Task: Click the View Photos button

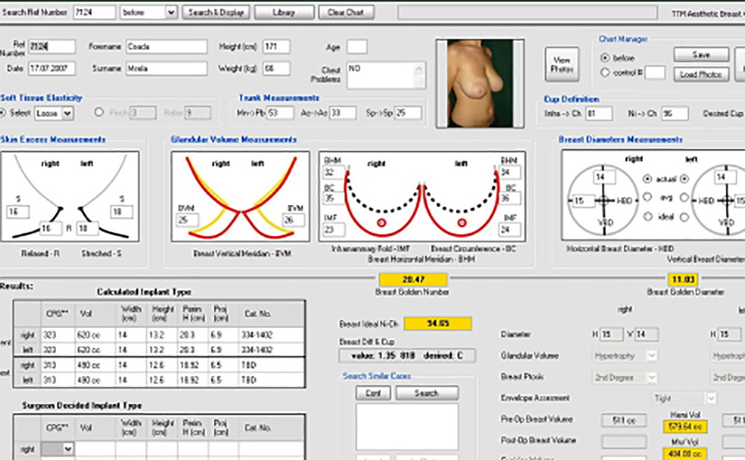Action: click(562, 65)
